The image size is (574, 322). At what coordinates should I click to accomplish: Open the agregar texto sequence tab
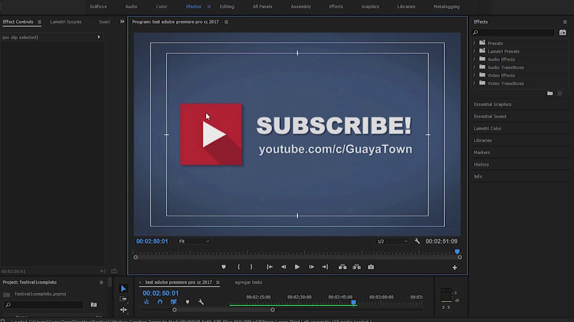(x=248, y=282)
